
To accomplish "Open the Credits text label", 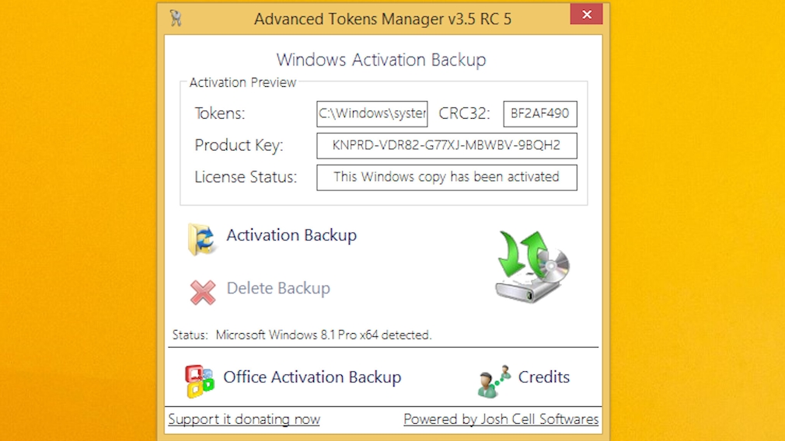I will point(544,377).
